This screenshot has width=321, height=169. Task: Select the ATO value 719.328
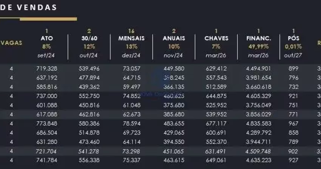pos(47,69)
